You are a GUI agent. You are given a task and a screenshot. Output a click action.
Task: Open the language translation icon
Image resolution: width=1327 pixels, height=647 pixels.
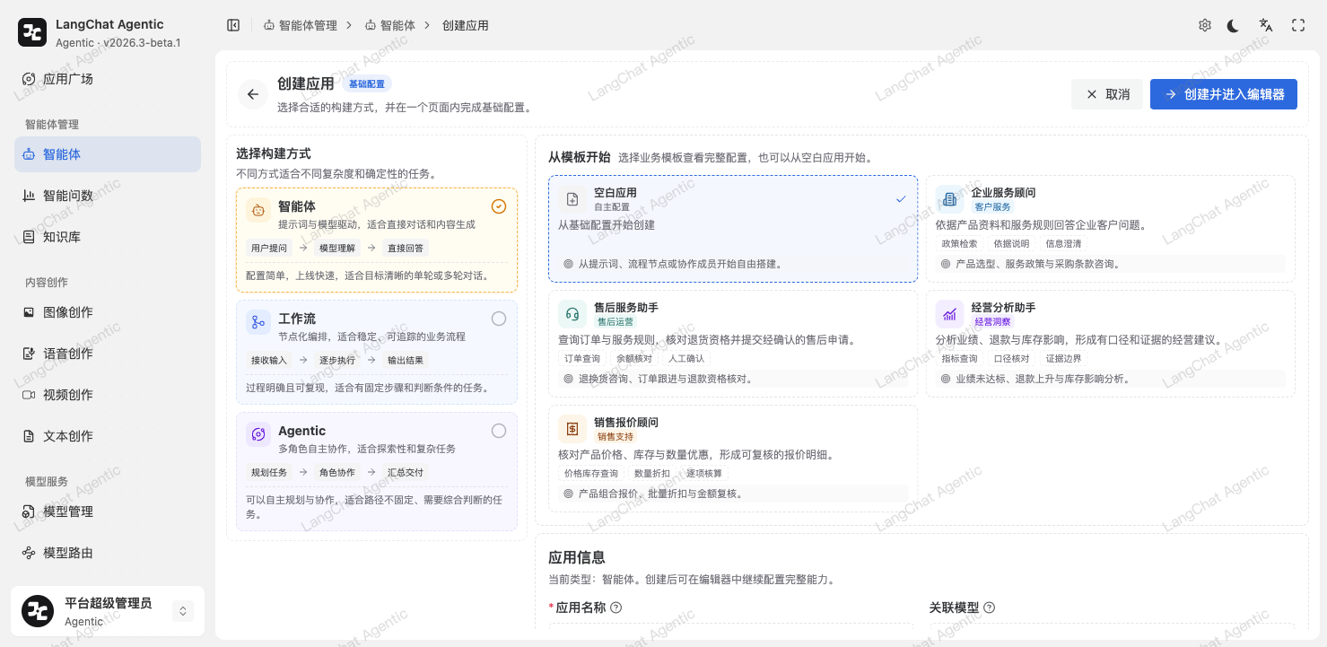click(x=1266, y=25)
